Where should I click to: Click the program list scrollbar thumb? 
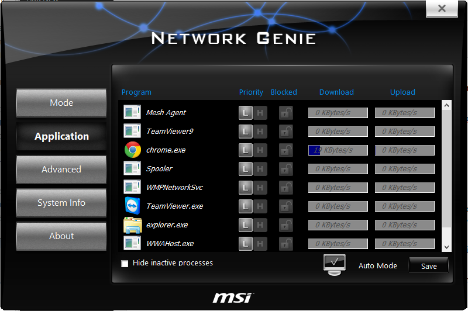coord(446,168)
